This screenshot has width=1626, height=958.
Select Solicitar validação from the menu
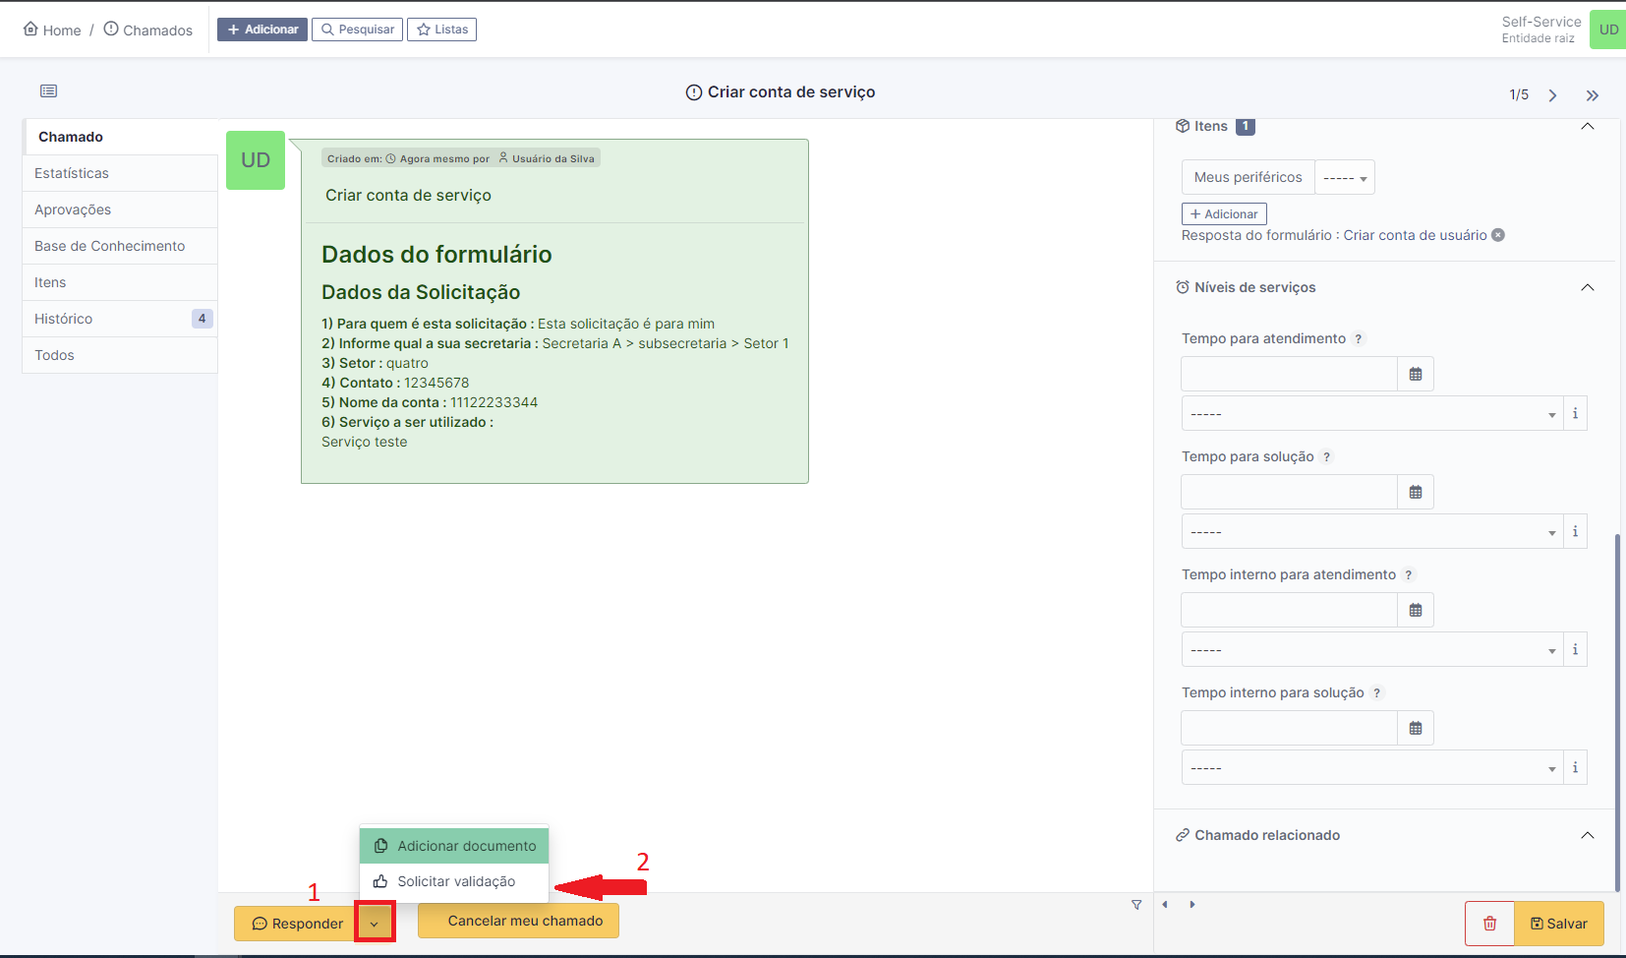pos(456,880)
